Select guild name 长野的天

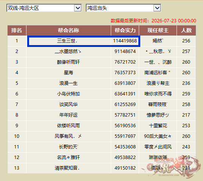[68, 147]
